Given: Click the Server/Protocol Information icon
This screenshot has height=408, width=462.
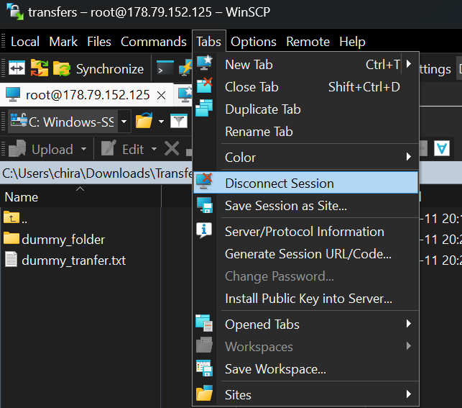Looking at the screenshot, I should (x=205, y=231).
